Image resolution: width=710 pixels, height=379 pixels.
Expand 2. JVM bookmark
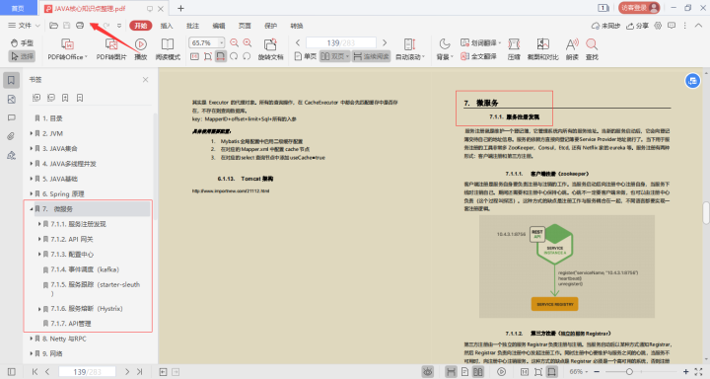coord(32,133)
